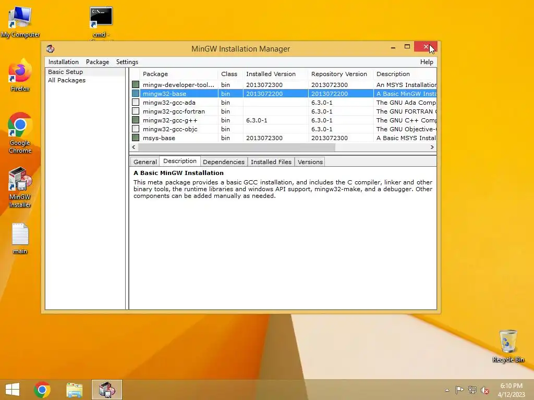Viewport: 534px width, 400px height.
Task: Mark the mingw32-gcc-ada checkbox
Action: pos(136,102)
